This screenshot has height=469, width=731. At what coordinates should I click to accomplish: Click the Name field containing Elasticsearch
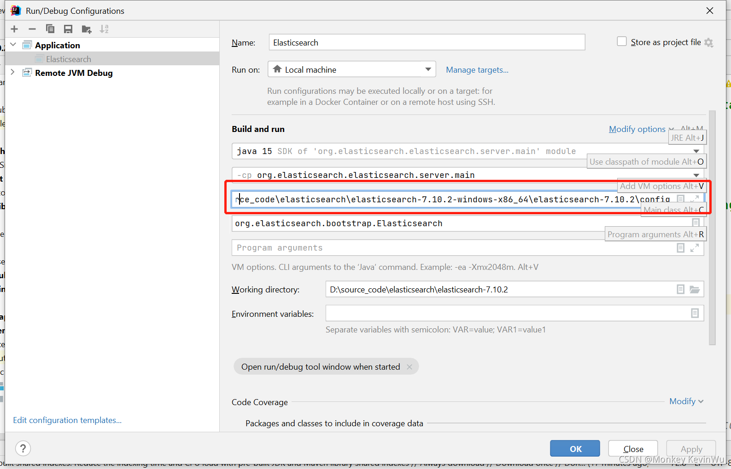tap(427, 42)
